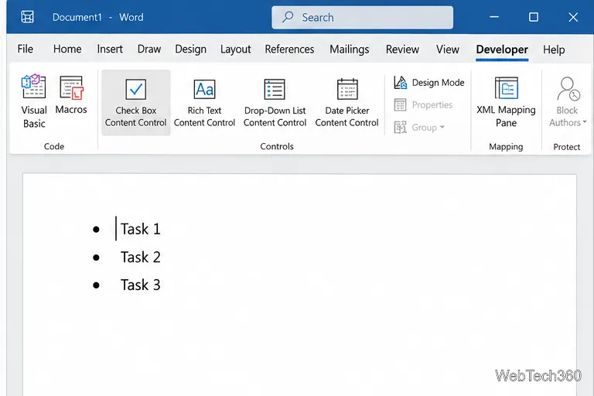Switch to the Insert tab
Screen dimensions: 594x396
click(110, 49)
